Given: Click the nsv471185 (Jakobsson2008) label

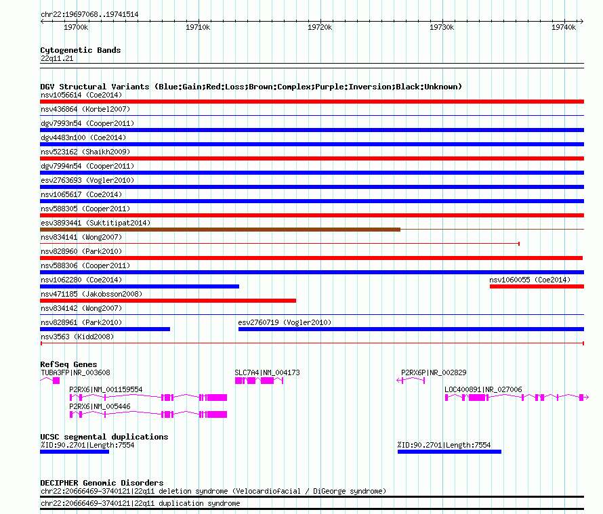Looking at the screenshot, I should click(x=91, y=294).
